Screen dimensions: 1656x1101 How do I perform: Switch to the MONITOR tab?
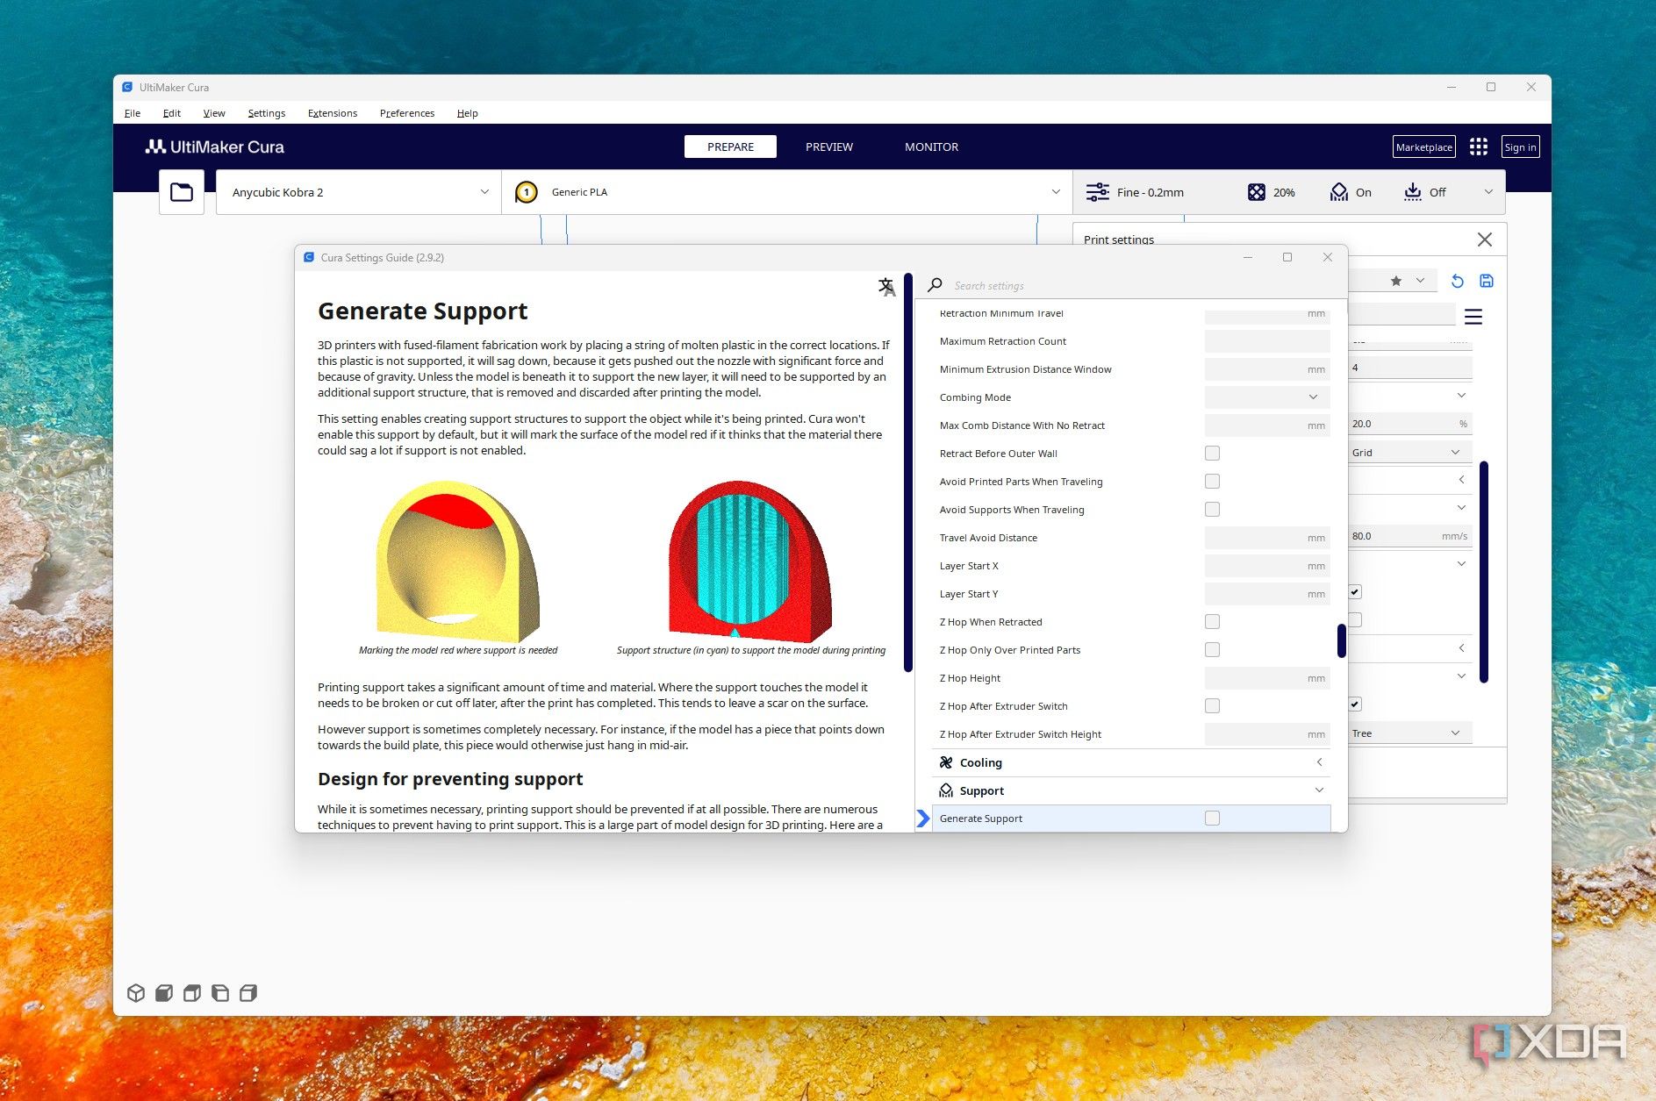(x=932, y=147)
